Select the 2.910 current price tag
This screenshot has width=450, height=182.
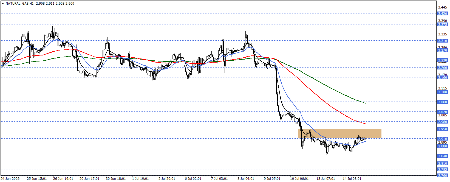(442, 139)
